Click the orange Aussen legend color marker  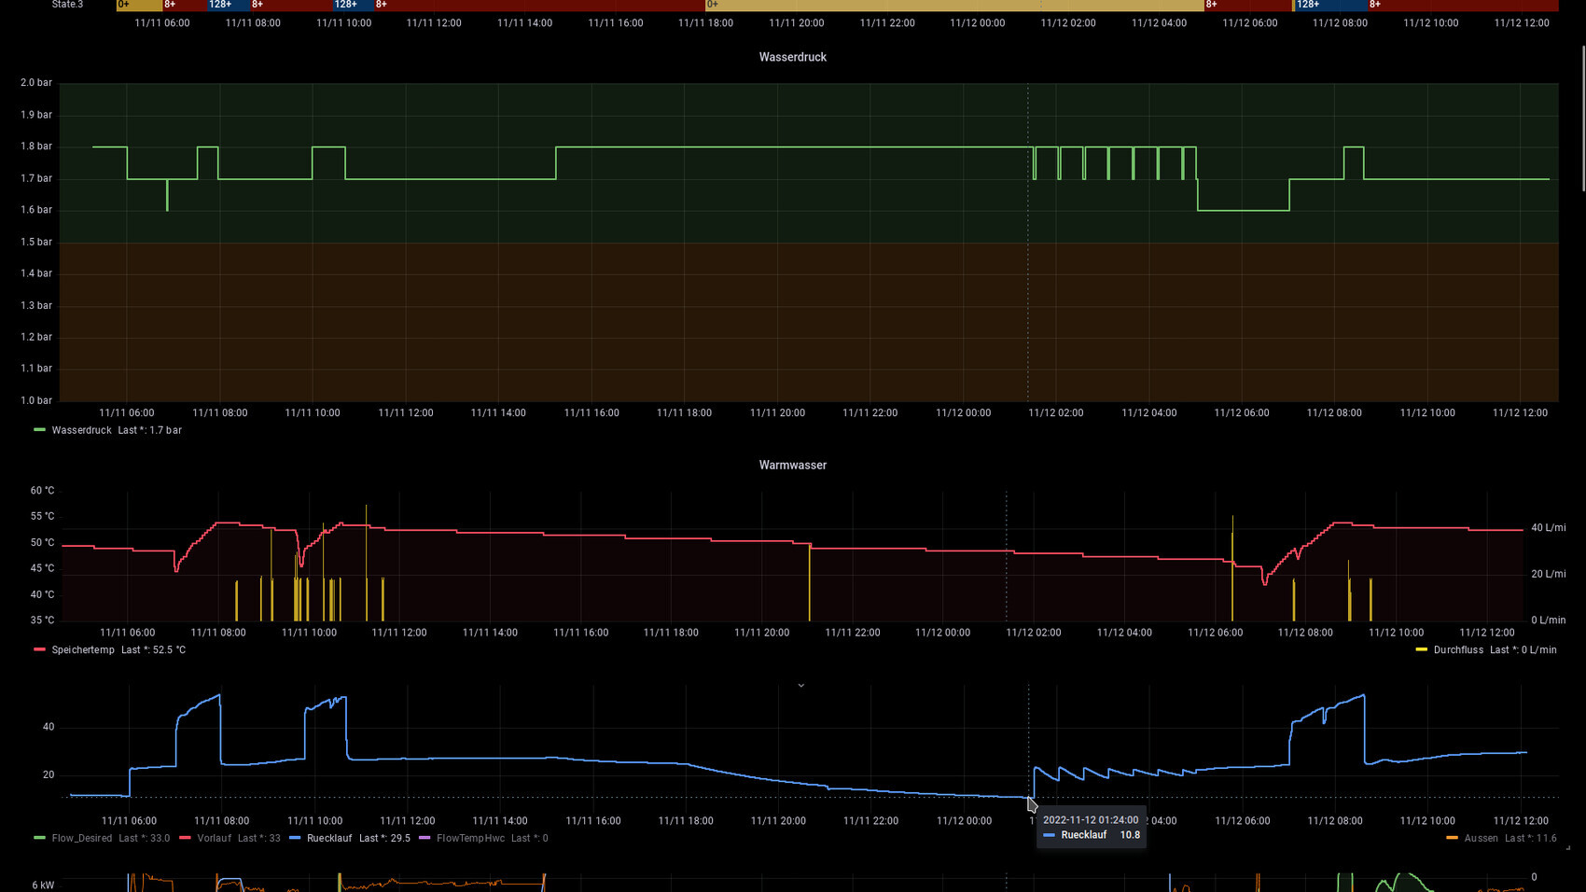pyautogui.click(x=1452, y=838)
